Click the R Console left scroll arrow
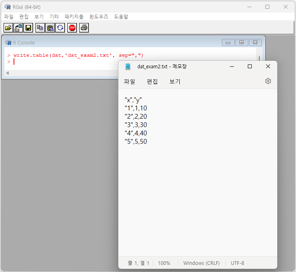The height and width of the screenshot is (272, 296). 8,73
